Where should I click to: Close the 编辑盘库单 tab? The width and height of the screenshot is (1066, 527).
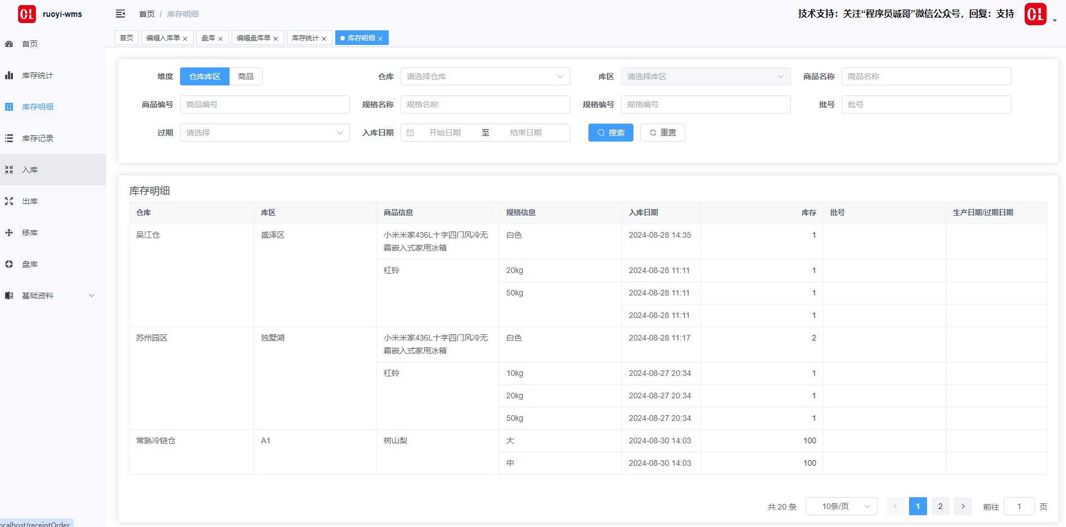click(276, 39)
